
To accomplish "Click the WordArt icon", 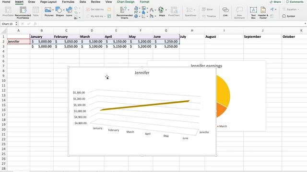I will 272,10.
